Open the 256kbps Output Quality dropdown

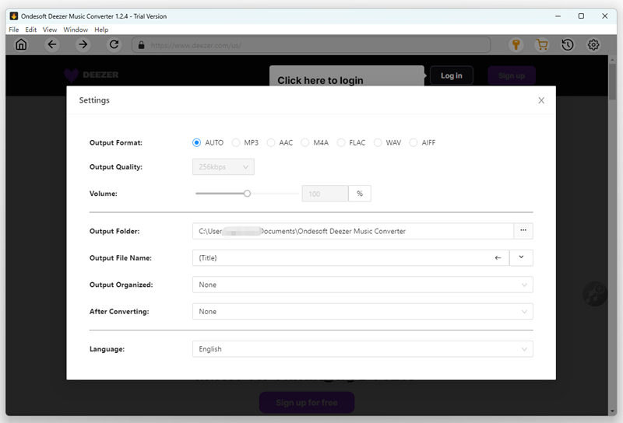[x=224, y=166]
